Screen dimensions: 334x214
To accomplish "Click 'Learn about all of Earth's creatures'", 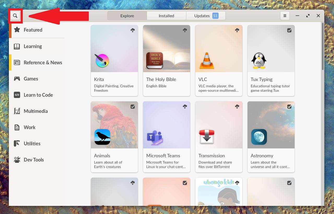I will [108, 165].
